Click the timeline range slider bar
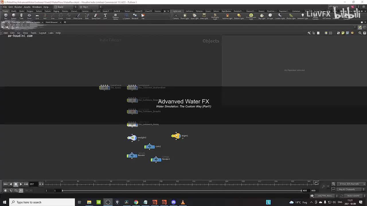Image resolution: width=367 pixels, height=206 pixels. click(x=182, y=191)
